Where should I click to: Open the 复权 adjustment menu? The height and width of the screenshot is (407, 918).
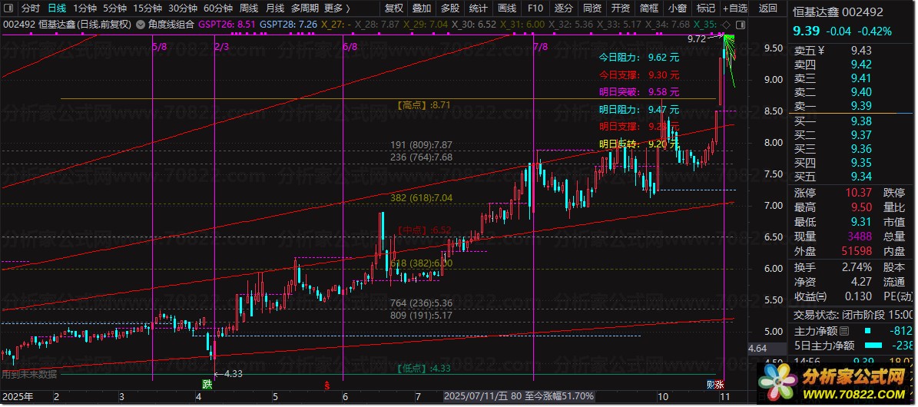coord(394,8)
